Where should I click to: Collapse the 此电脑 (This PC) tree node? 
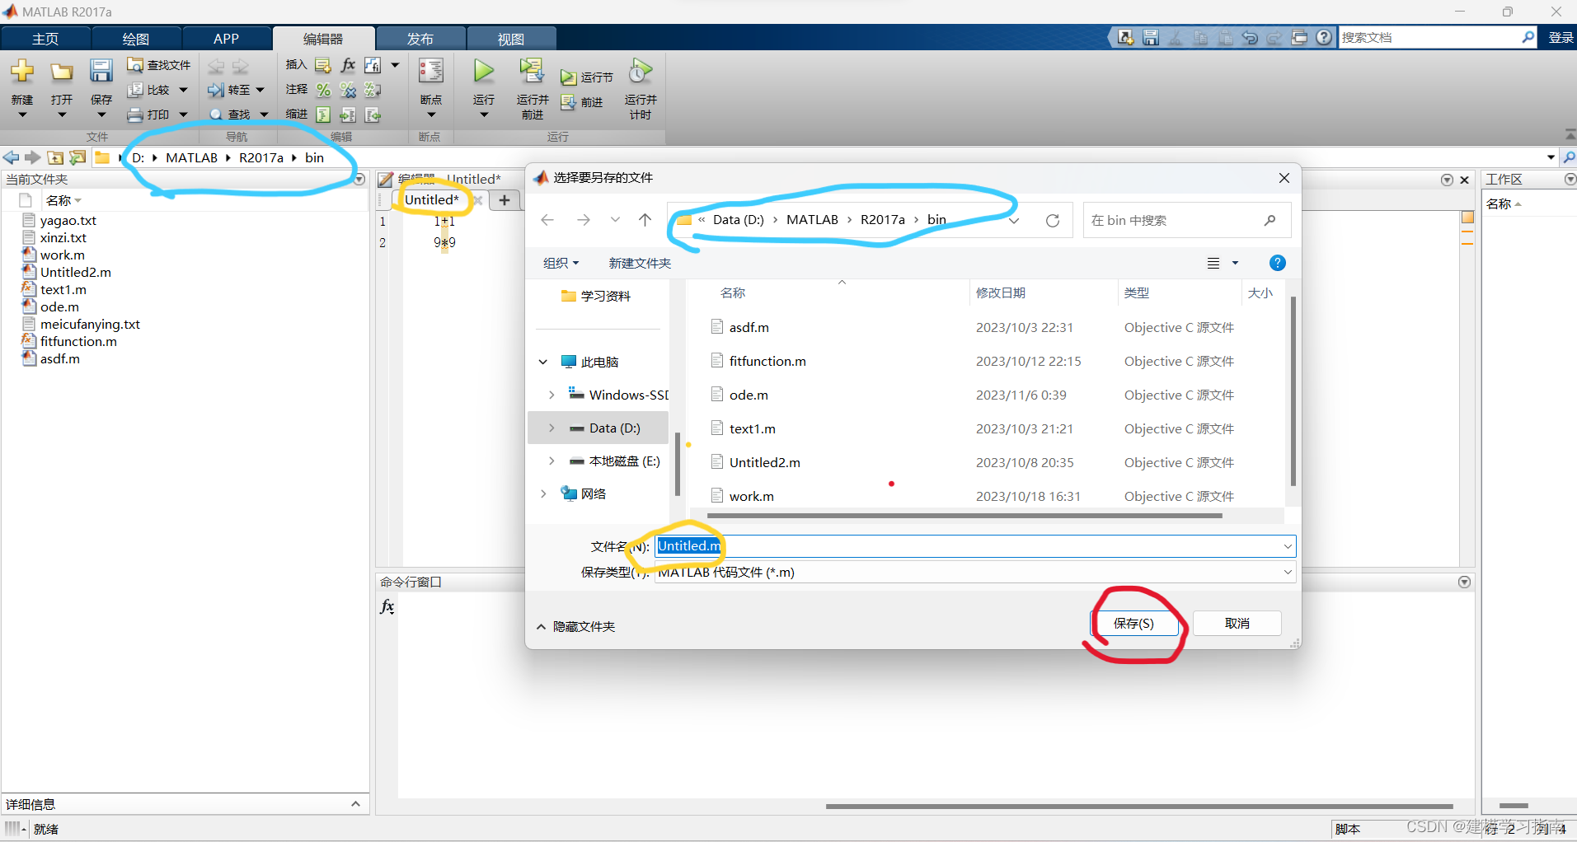point(543,362)
